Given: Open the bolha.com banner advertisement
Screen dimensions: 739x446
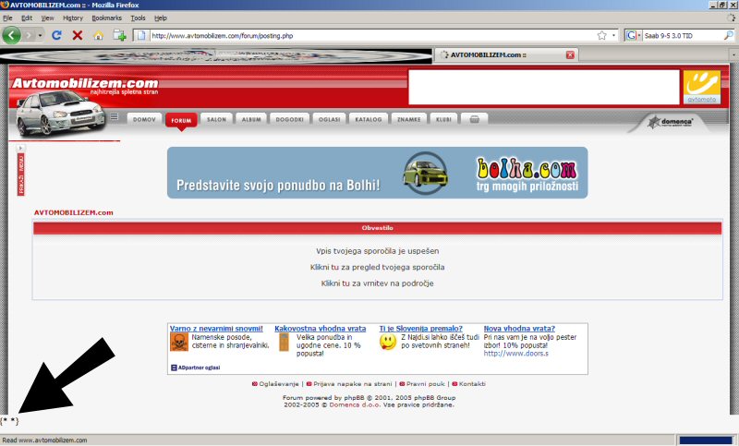Looking at the screenshot, I should (x=377, y=173).
